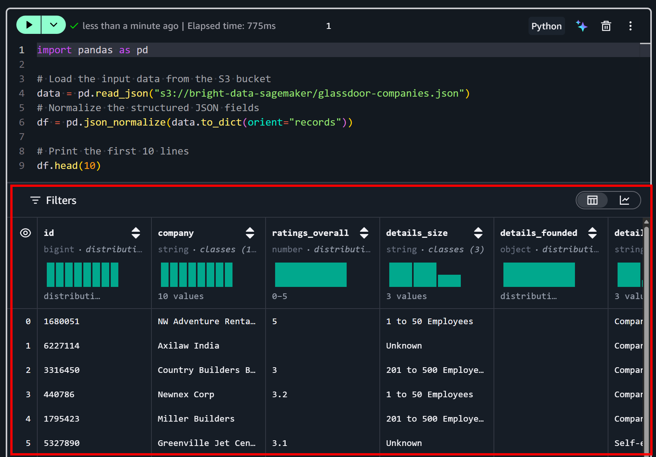Select row index 2
This screenshot has height=457, width=656.
pos(28,370)
